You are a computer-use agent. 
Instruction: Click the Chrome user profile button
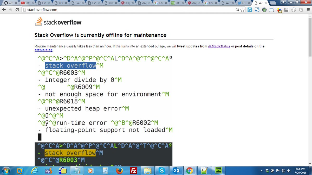(283, 2)
